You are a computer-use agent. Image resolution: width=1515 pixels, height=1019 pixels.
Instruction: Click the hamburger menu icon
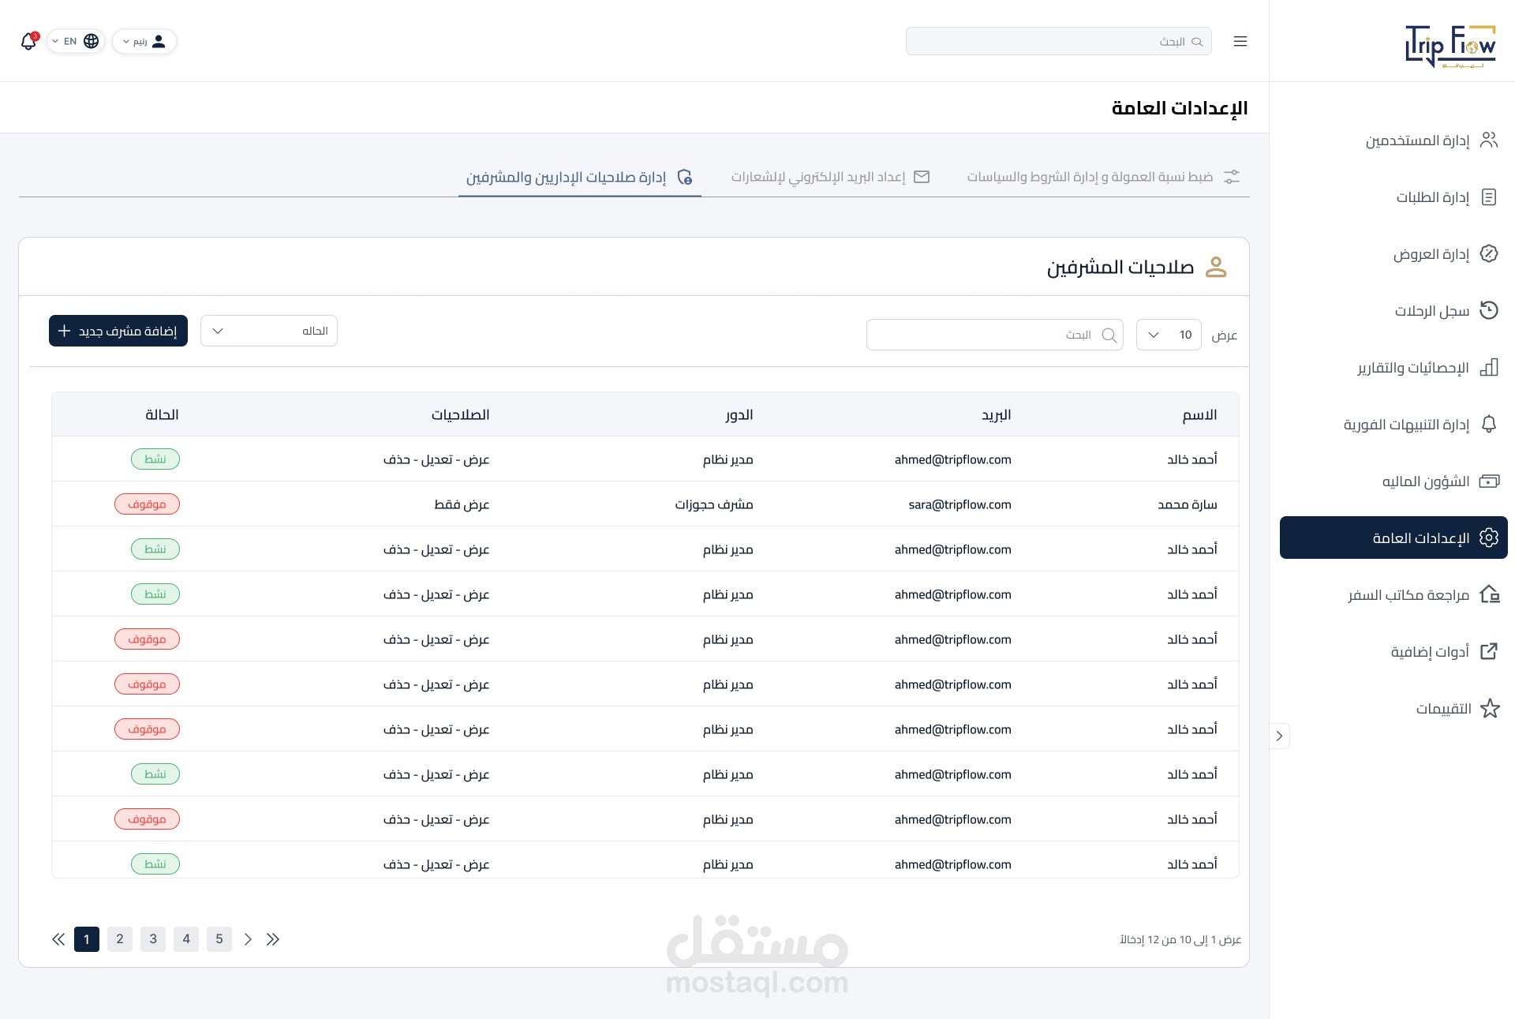tap(1240, 41)
